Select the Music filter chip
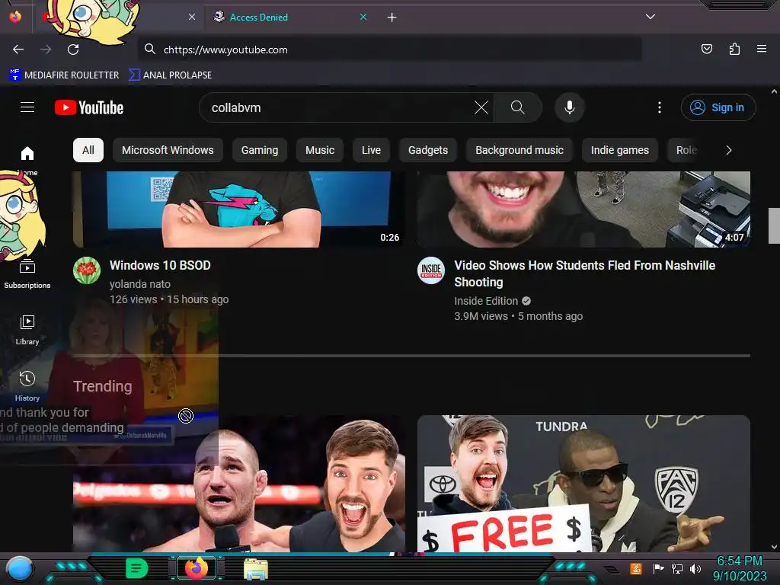780x585 pixels. point(320,150)
